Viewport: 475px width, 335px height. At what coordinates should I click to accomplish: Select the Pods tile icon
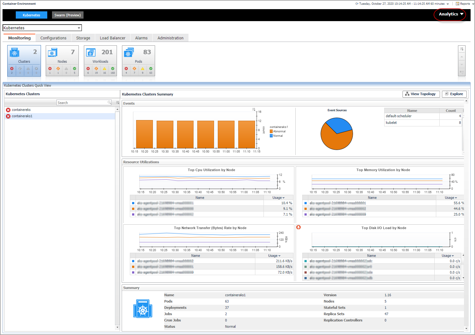129,52
